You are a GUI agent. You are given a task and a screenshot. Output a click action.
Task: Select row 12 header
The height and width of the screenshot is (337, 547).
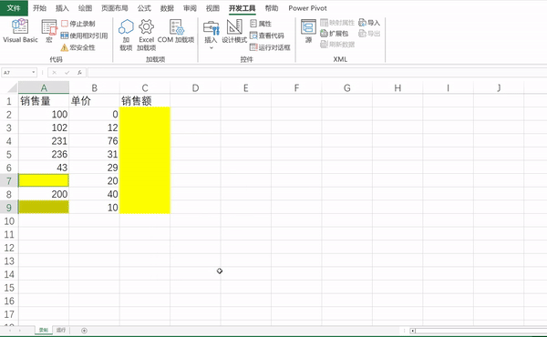[9, 248]
